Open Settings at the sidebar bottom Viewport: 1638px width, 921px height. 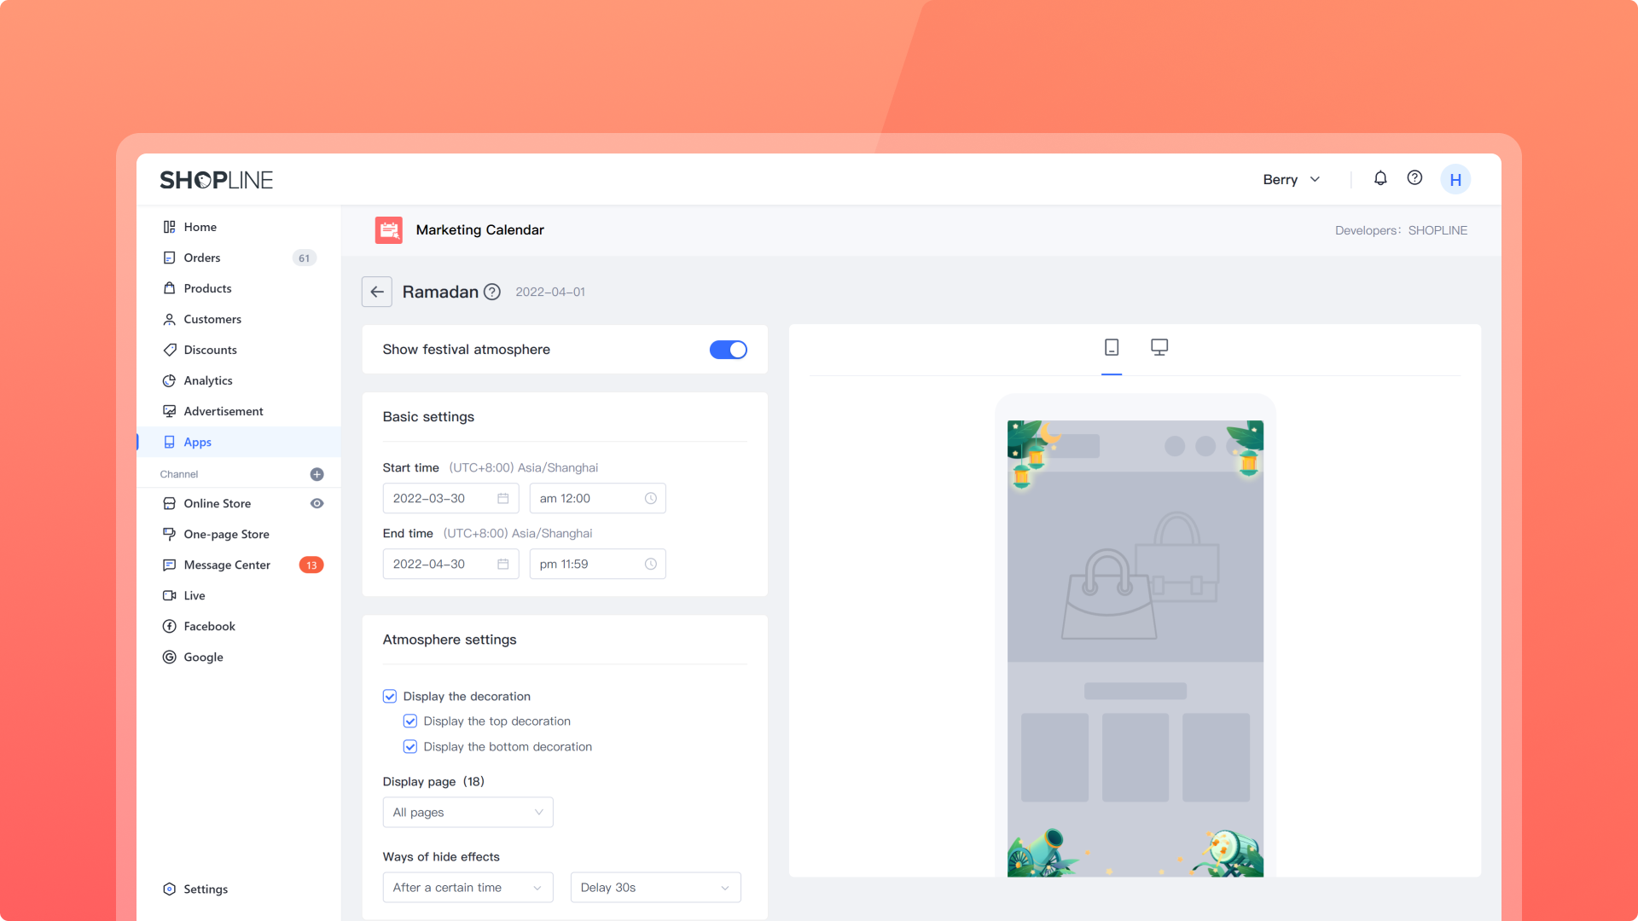[206, 889]
